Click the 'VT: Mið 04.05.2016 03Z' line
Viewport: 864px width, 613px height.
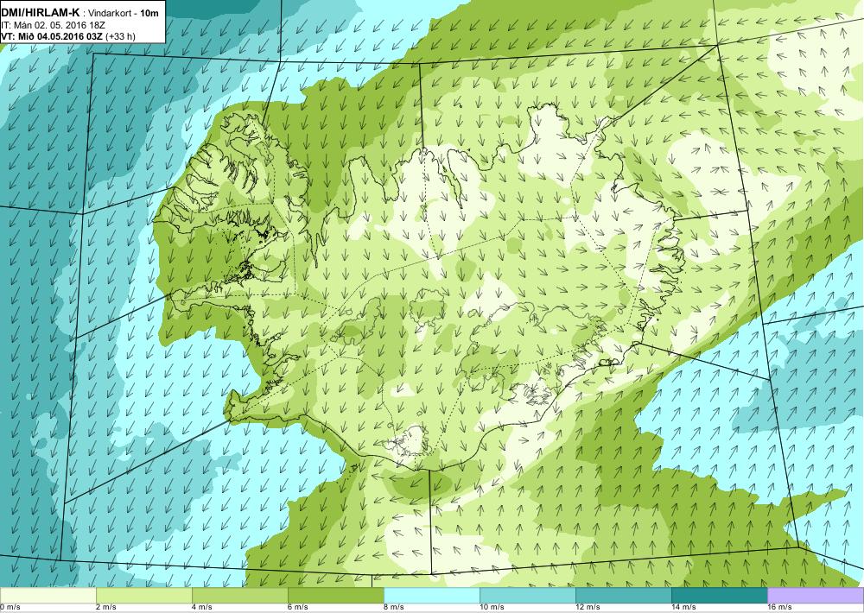click(x=52, y=36)
